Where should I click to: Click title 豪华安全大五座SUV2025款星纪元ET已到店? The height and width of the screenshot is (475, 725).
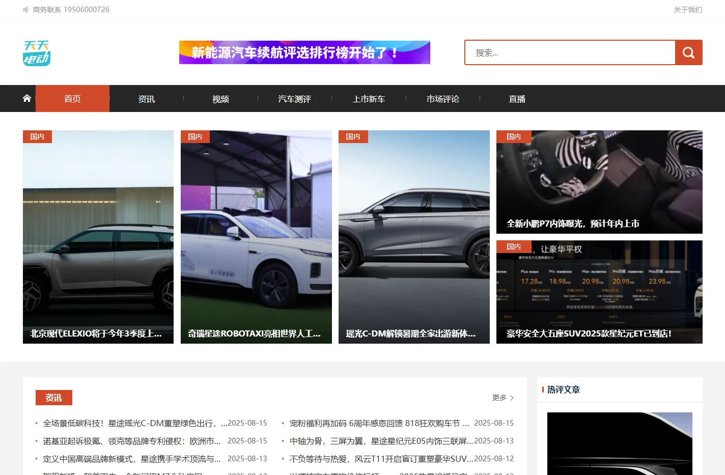(x=589, y=333)
